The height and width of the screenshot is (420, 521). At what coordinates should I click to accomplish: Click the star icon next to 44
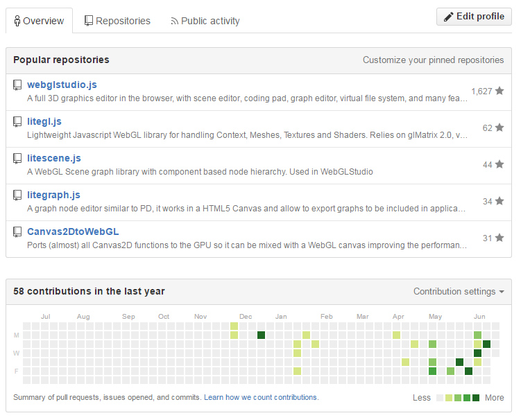click(x=499, y=164)
